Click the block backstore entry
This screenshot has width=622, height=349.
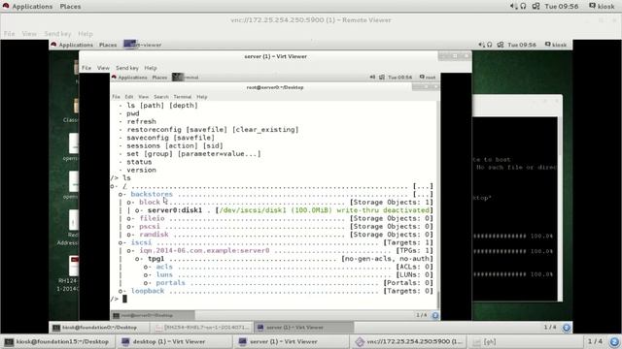150,203
